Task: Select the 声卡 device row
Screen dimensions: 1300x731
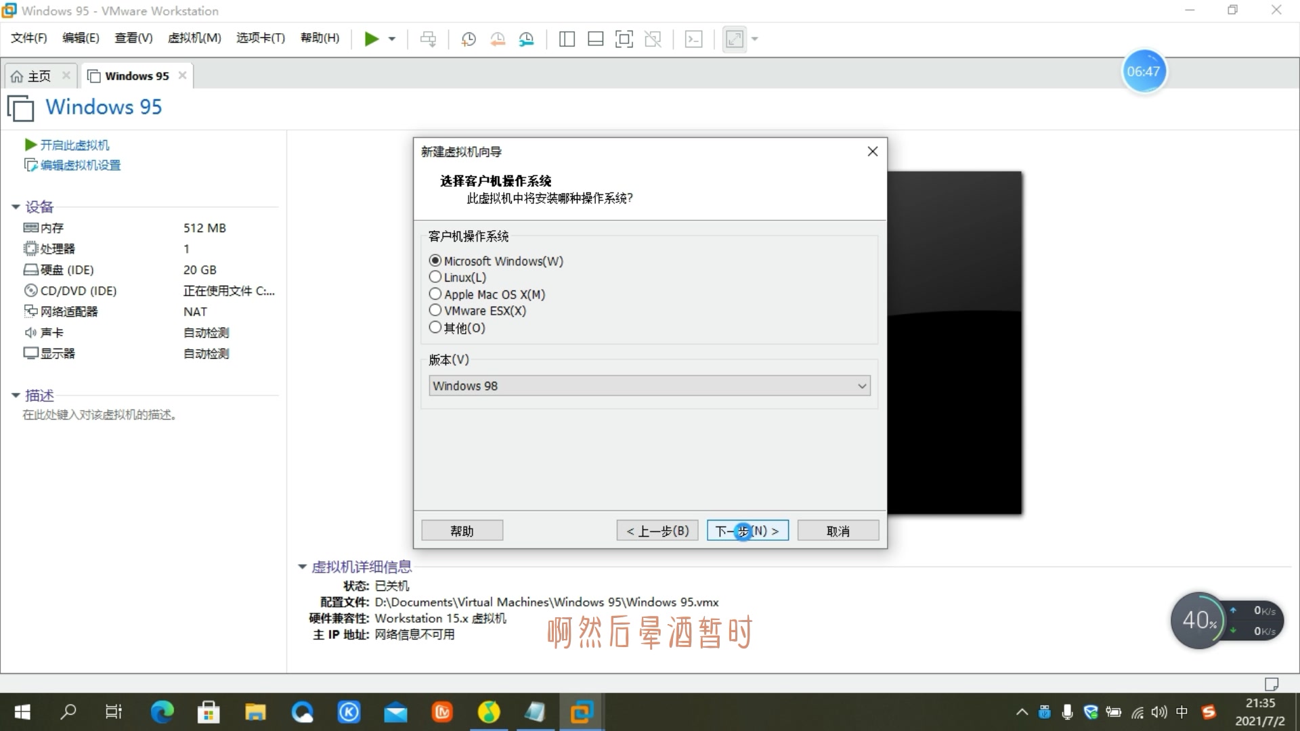Action: click(x=149, y=333)
